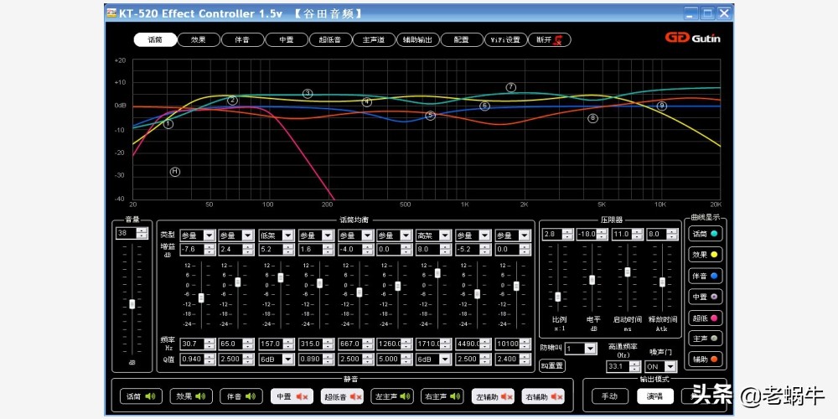Mute the 伴音 channel speaker button
Image resolution: width=838 pixels, height=419 pixels.
point(241,396)
